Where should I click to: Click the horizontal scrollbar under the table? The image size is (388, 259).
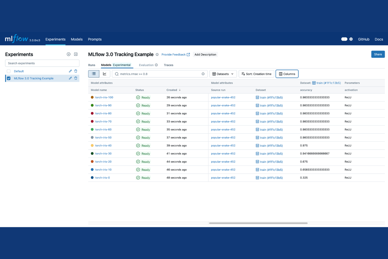pyautogui.click(x=258, y=223)
